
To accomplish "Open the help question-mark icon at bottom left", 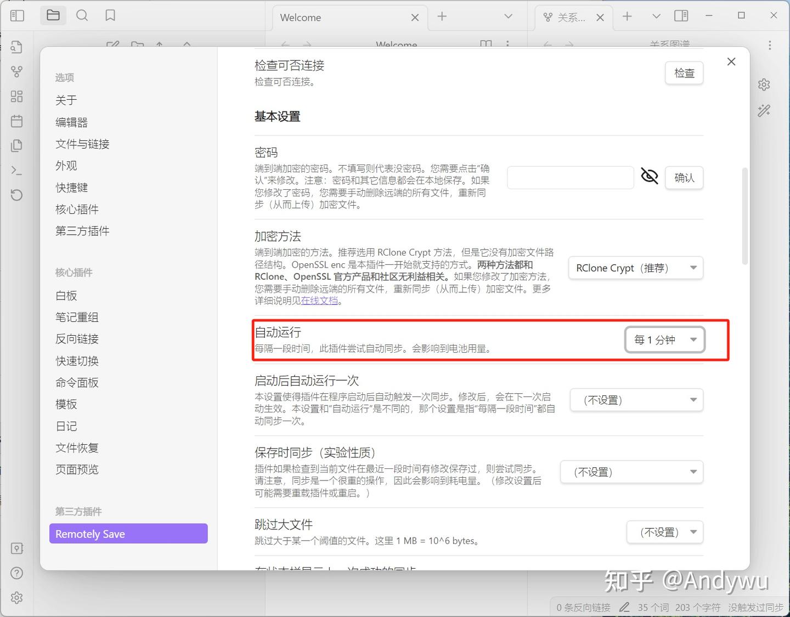I will tap(16, 573).
